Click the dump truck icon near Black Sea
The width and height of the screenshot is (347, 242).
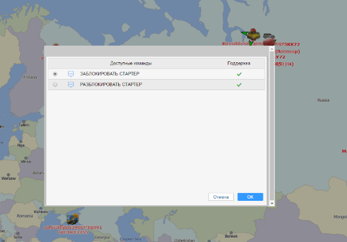(x=72, y=219)
